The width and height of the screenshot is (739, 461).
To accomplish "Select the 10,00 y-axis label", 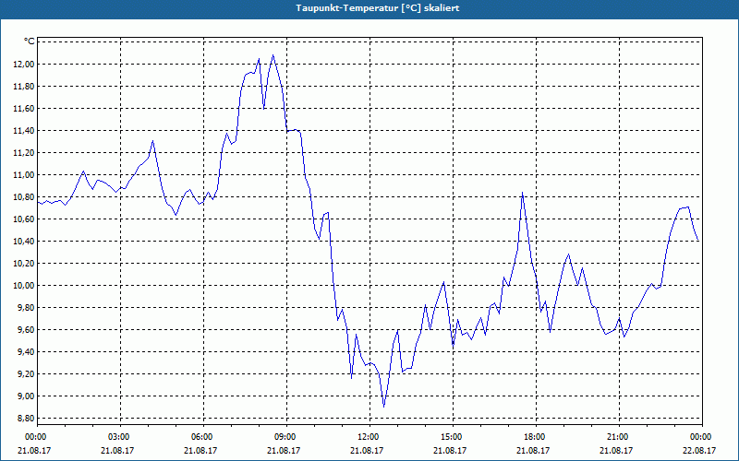I will [24, 286].
